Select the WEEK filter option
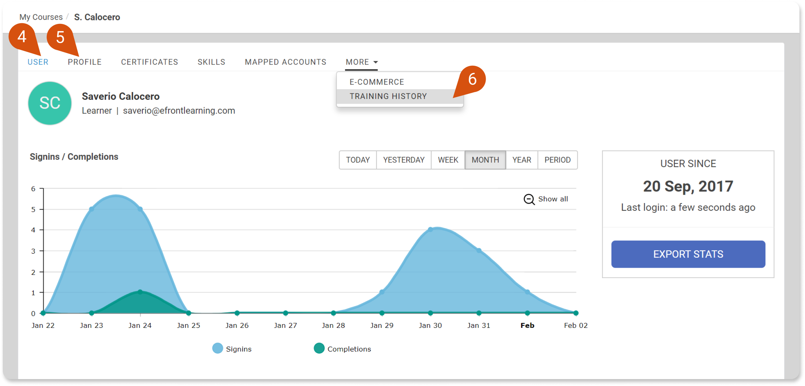This screenshot has width=805, height=386. pos(448,159)
